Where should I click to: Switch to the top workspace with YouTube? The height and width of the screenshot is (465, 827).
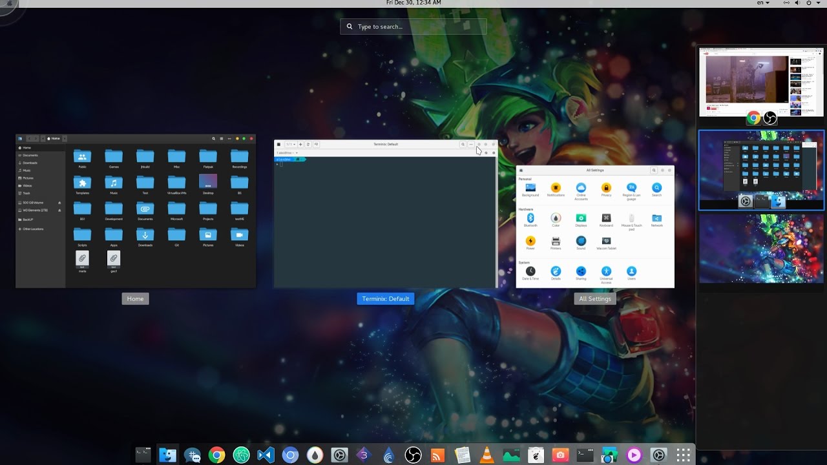pos(761,81)
